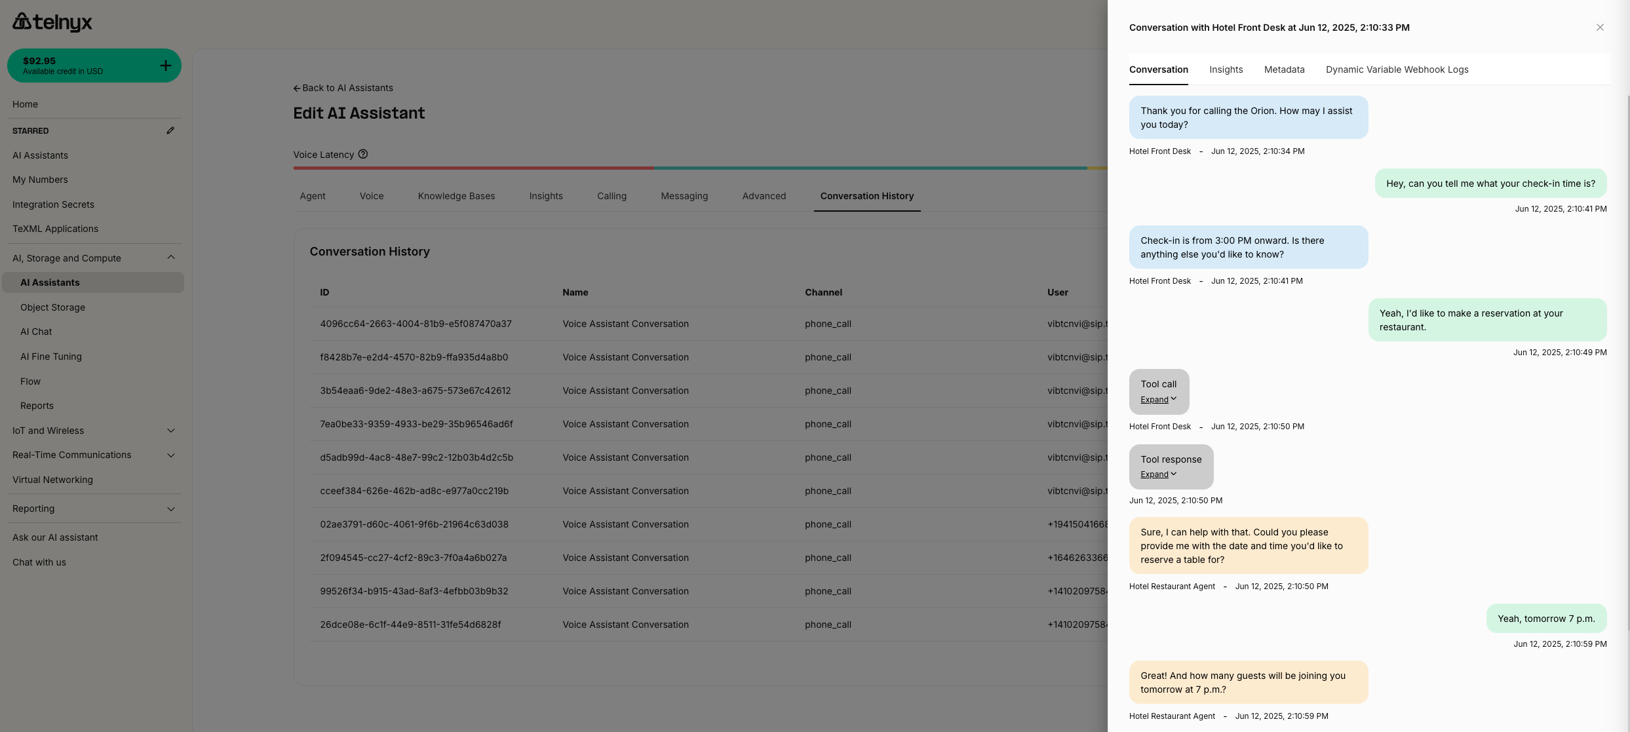Image resolution: width=1630 pixels, height=732 pixels.
Task: Switch to the Knowledge Bases tab
Action: tap(456, 196)
